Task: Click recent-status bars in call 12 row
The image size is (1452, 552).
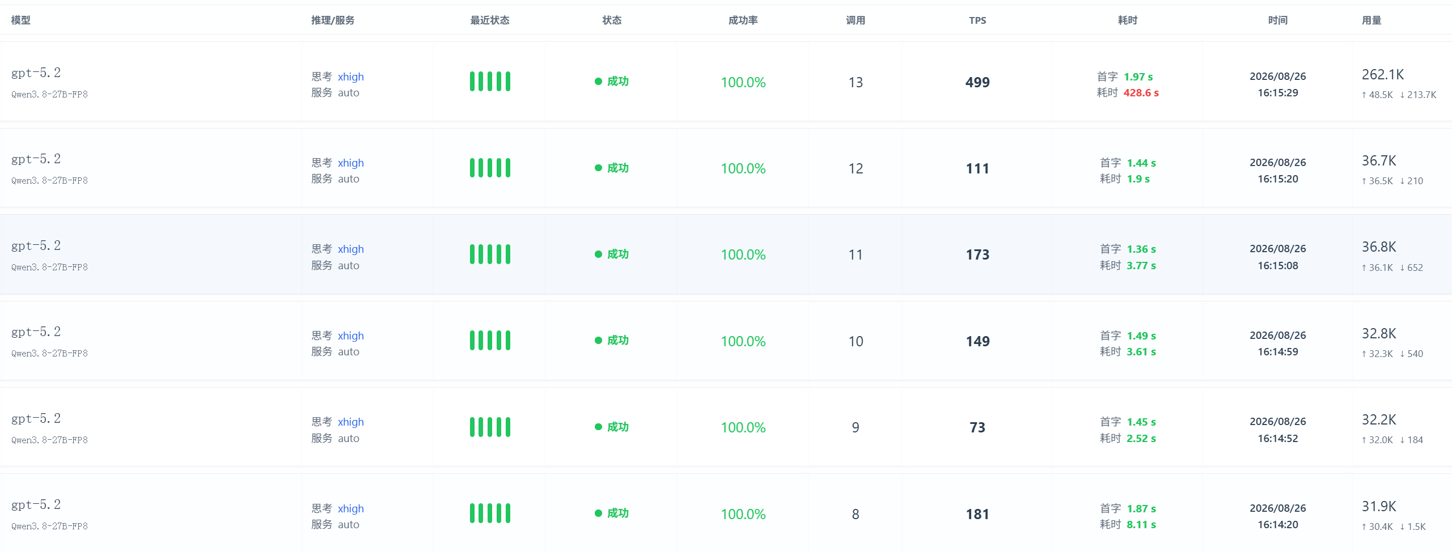Action: click(x=490, y=168)
